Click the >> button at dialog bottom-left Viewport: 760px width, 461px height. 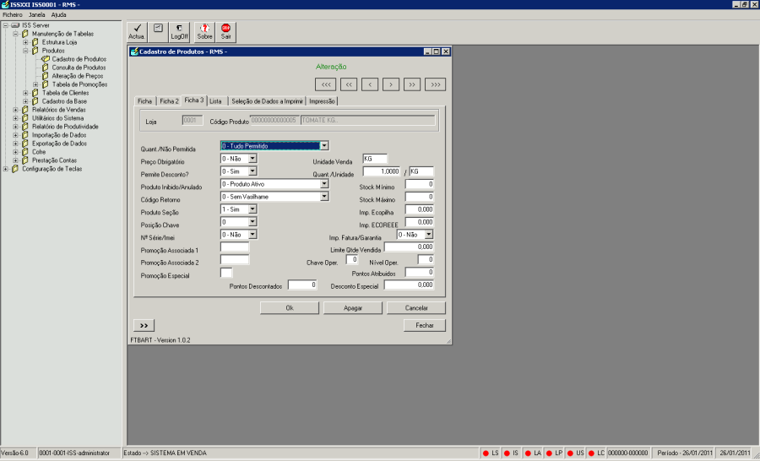(x=144, y=325)
